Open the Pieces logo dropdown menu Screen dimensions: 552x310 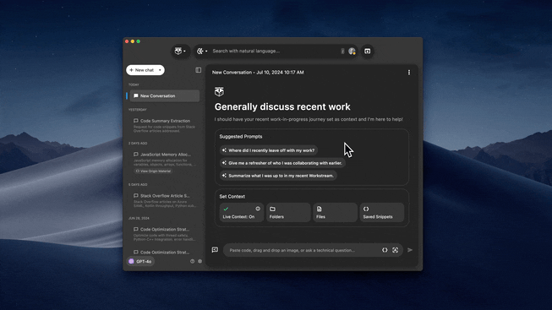[180, 52]
